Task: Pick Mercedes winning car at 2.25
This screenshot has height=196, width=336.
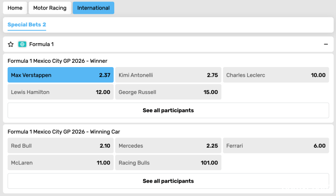Action: (168, 146)
